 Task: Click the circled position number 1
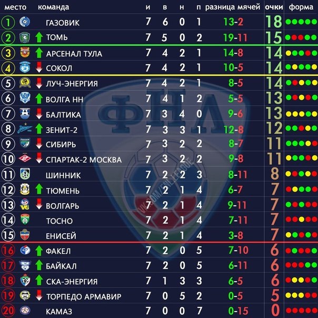[x=8, y=22]
